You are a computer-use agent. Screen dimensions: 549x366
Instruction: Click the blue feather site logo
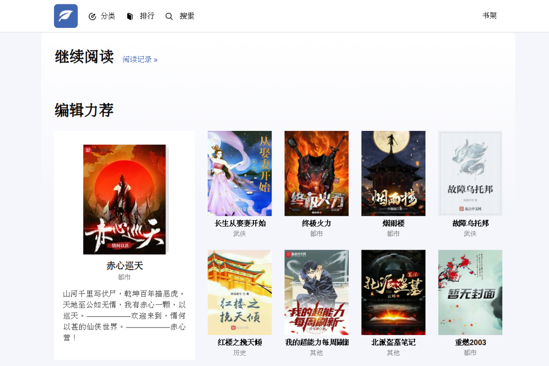(x=66, y=16)
